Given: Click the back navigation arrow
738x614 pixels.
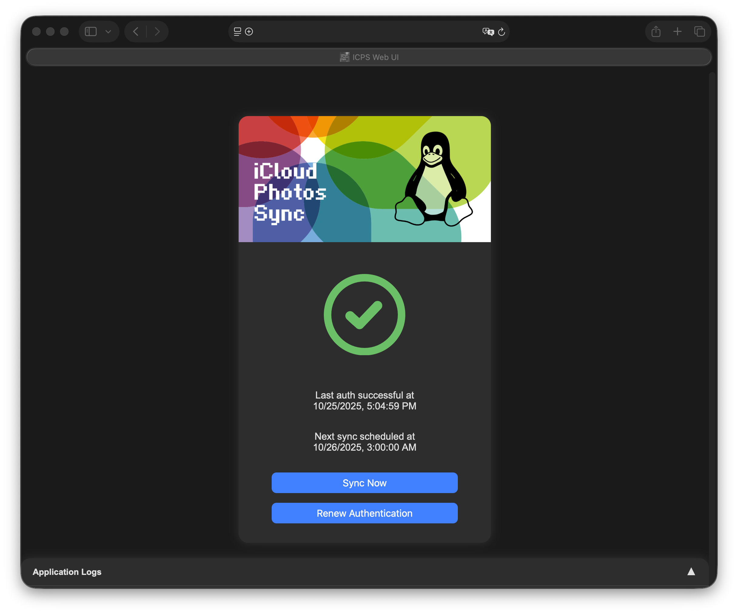Looking at the screenshot, I should point(136,31).
